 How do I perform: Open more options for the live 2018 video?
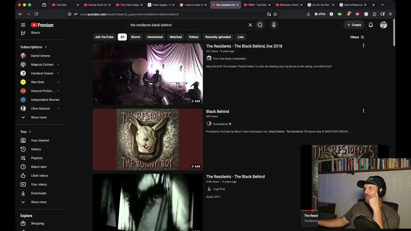tap(363, 46)
